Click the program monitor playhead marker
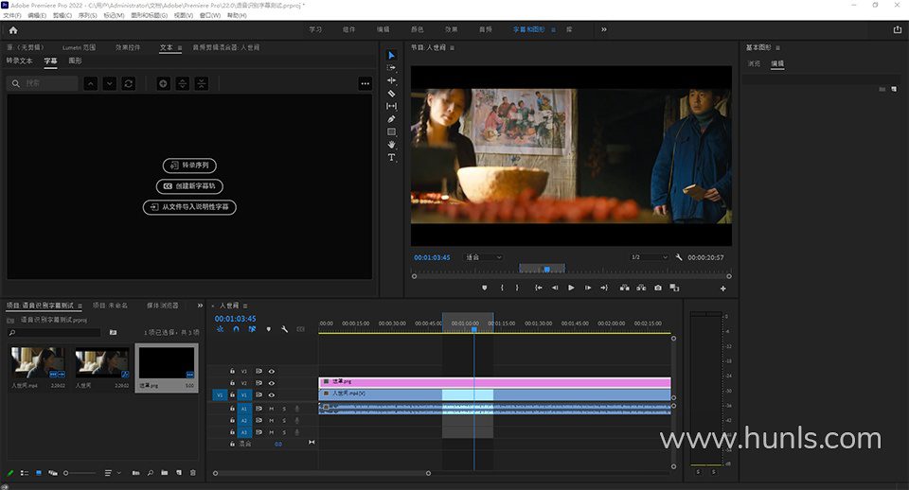The width and height of the screenshot is (909, 490). coord(546,270)
